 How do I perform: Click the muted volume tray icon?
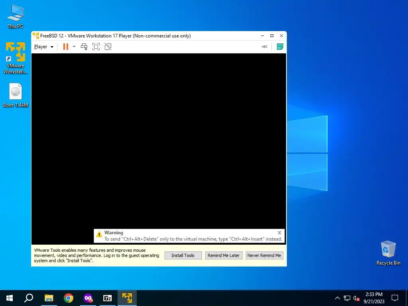(357, 298)
